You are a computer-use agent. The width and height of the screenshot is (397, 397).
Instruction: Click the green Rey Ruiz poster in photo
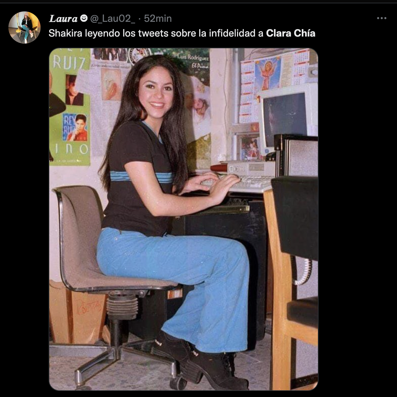[70, 107]
